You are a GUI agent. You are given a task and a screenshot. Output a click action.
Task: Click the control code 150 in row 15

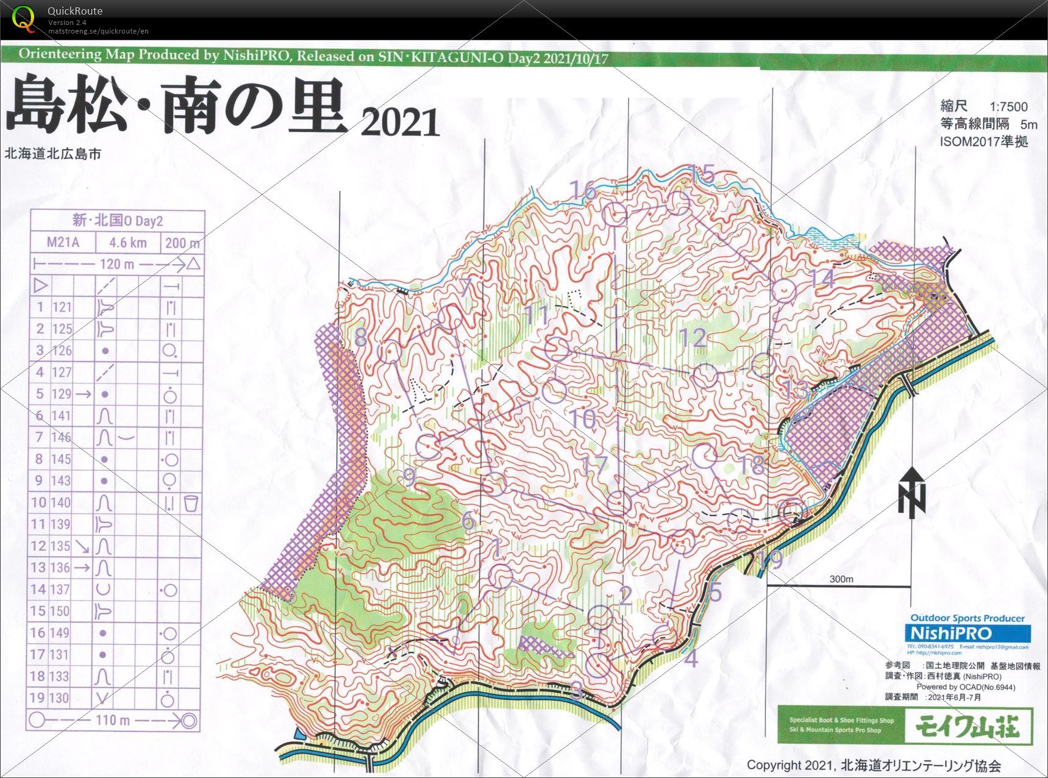click(x=60, y=611)
